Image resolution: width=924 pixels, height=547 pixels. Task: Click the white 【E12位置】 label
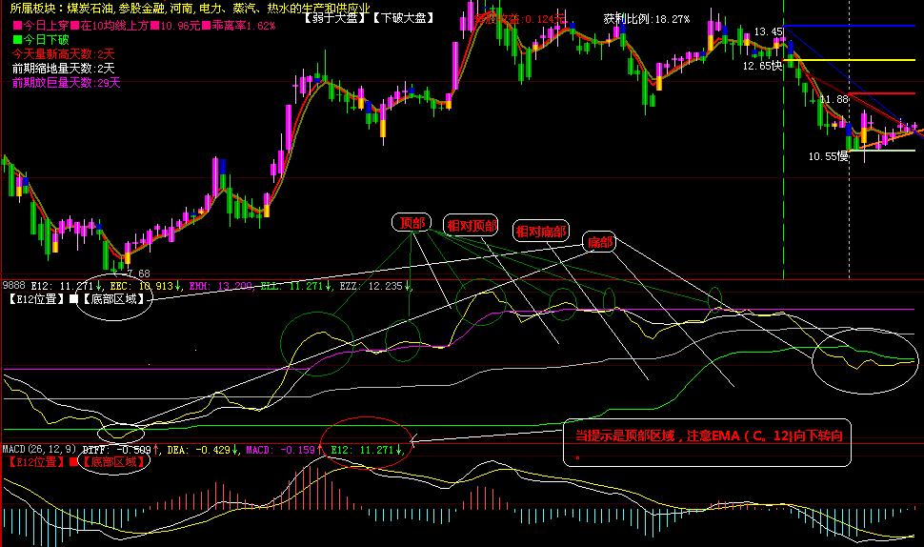36,299
